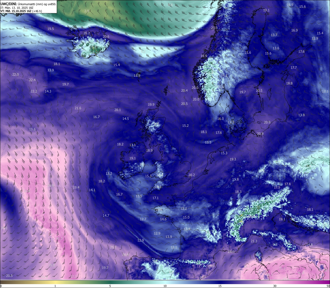Click the 2.9 value on the green area
Viewport: 330px width, 288px height.
(x=87, y=11)
